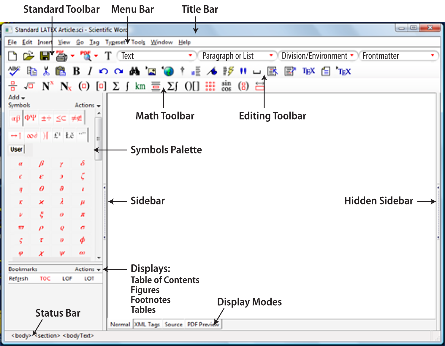This screenshot has width=445, height=346.
Task: Paste with the clipboard icon
Action: click(x=61, y=71)
